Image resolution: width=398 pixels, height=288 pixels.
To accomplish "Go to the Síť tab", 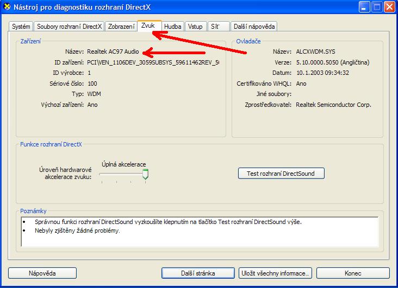I will (x=216, y=27).
